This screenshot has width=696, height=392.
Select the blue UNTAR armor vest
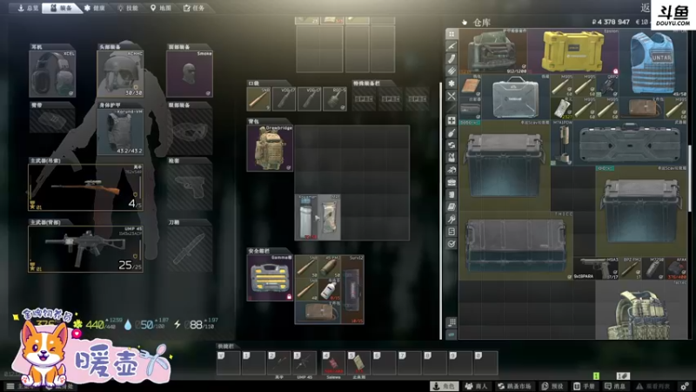(652, 63)
